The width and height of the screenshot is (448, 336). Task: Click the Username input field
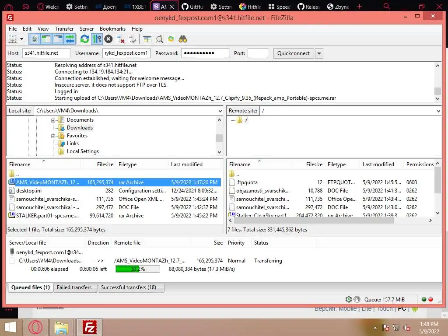126,53
